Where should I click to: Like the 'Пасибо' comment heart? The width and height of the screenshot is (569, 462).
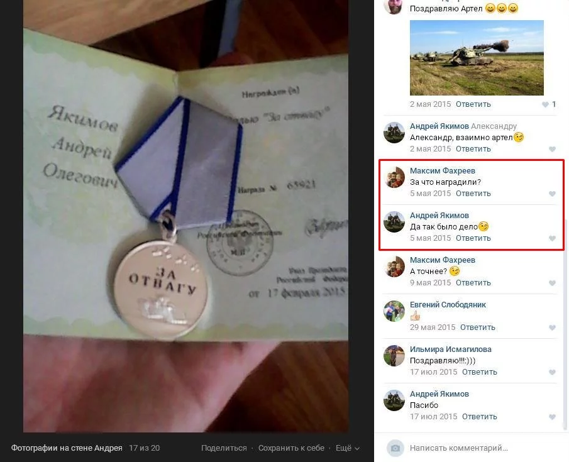(x=552, y=417)
